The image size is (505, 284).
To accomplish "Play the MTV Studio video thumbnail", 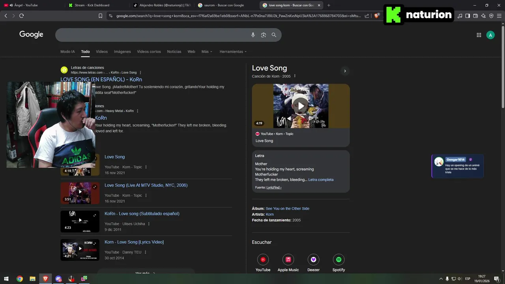I will click(x=80, y=193).
